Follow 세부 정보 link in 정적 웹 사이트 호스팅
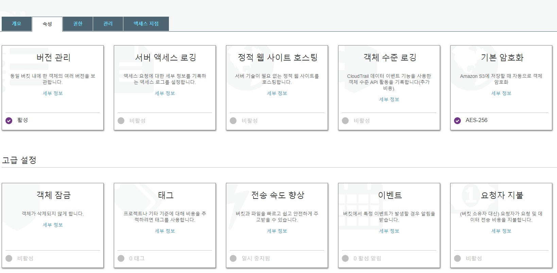The image size is (557, 273). tap(277, 93)
